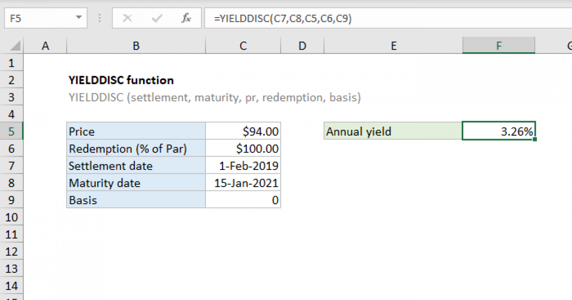Select the cell showing 3.26%
The height and width of the screenshot is (300, 572).
tap(499, 131)
